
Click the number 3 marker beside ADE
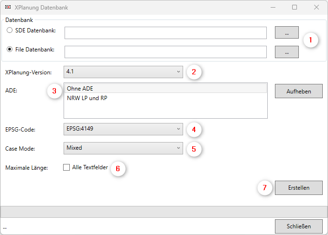55,91
